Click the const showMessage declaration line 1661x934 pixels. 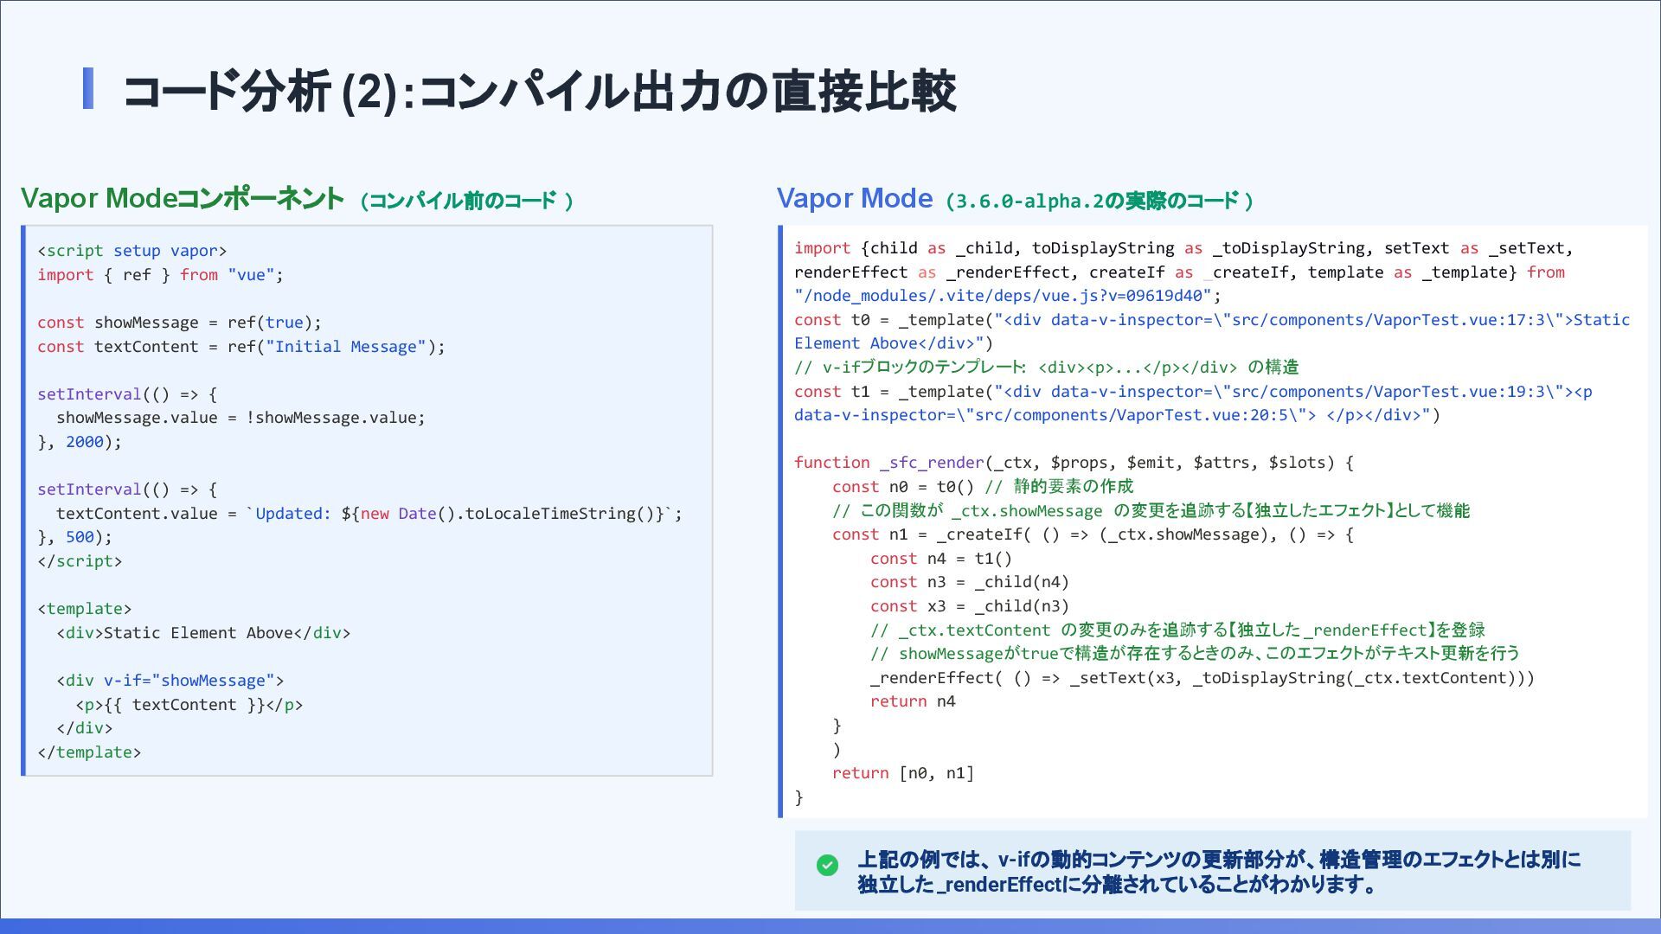pos(179,323)
